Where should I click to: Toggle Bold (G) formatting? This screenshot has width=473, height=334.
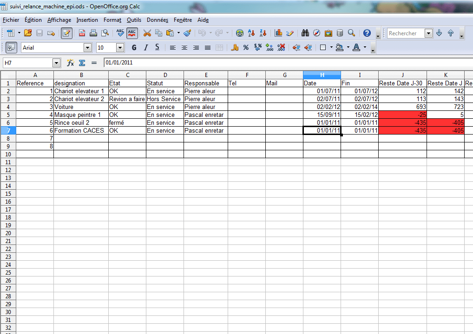[x=134, y=47]
